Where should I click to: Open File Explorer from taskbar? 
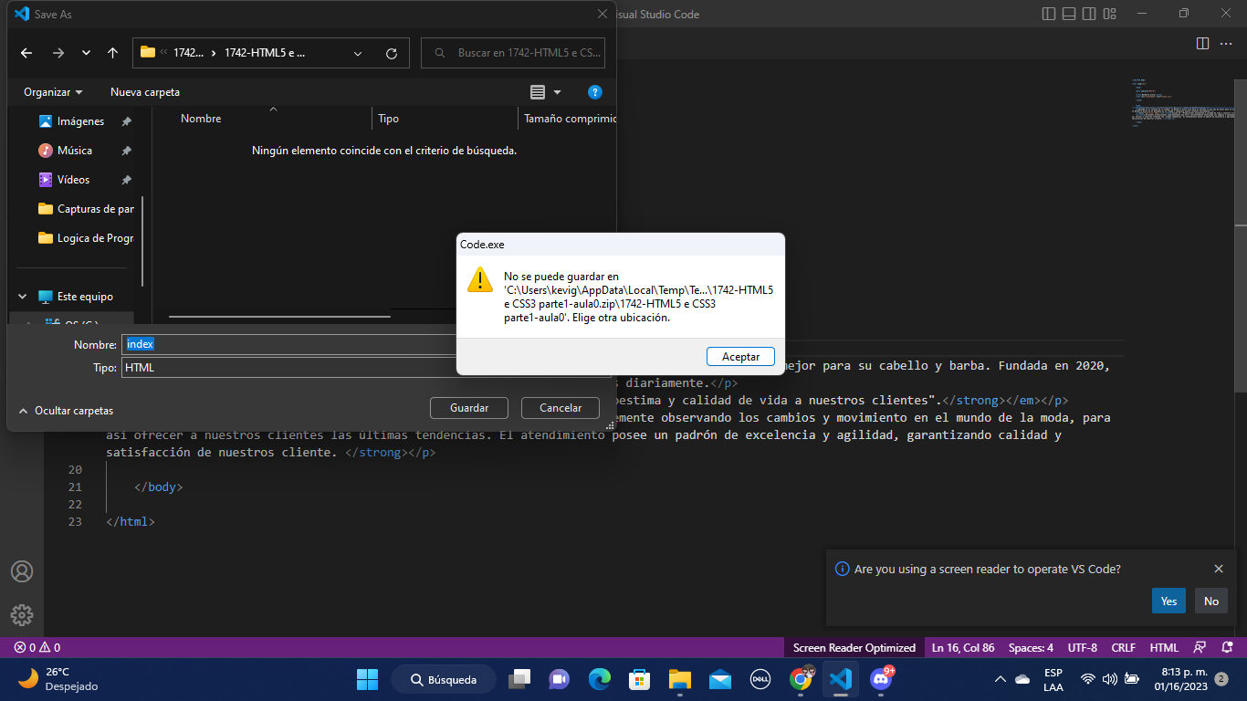(679, 679)
